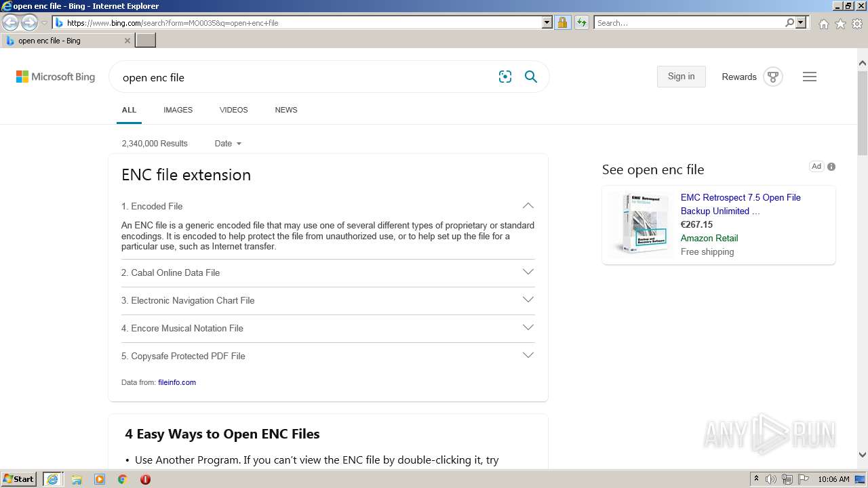Viewport: 868px width, 488px height.
Task: Click 'Free shipping' text in ad
Action: 707,251
